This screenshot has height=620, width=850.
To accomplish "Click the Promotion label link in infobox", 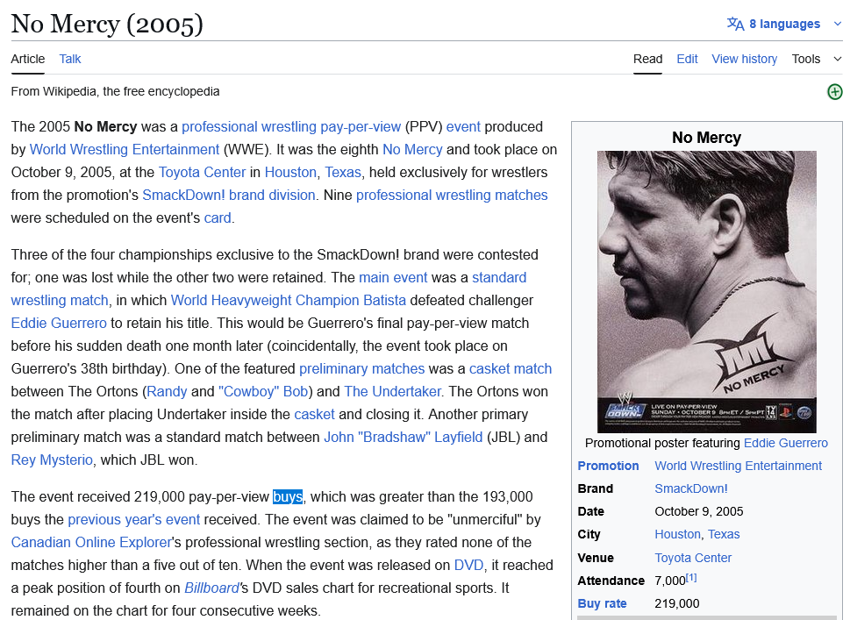I will coord(608,466).
